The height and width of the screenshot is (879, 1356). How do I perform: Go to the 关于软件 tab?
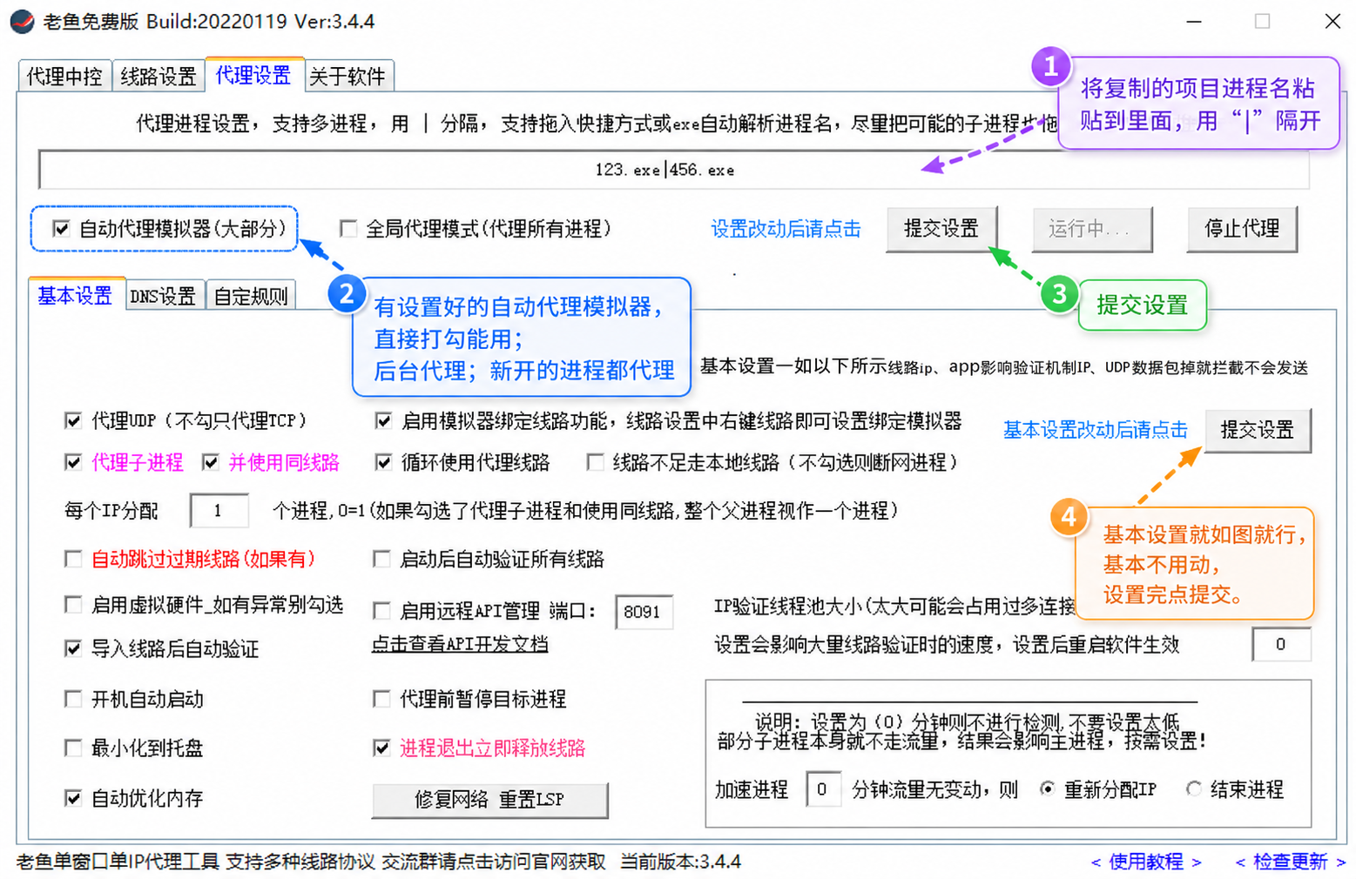point(347,77)
